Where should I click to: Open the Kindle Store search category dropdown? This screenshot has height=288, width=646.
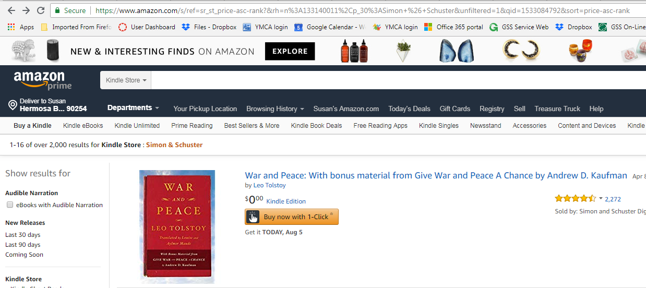(126, 80)
